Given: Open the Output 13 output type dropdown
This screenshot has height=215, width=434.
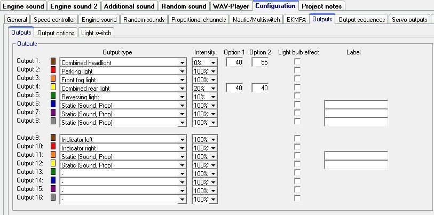Looking at the screenshot, I should coord(182,173).
